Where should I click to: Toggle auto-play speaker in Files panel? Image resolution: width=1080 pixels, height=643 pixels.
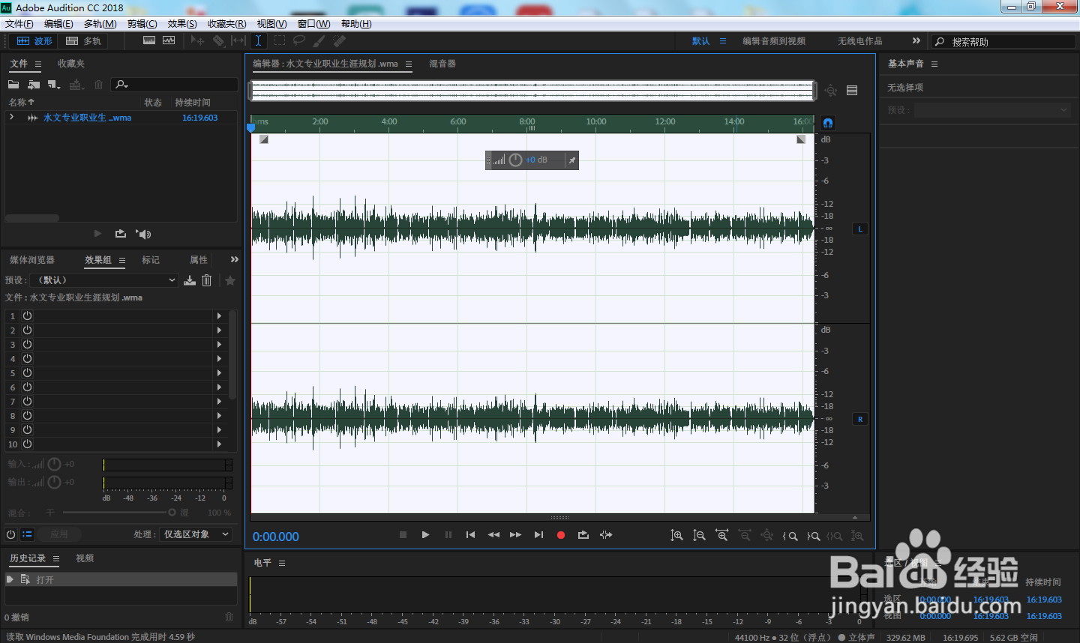(143, 234)
